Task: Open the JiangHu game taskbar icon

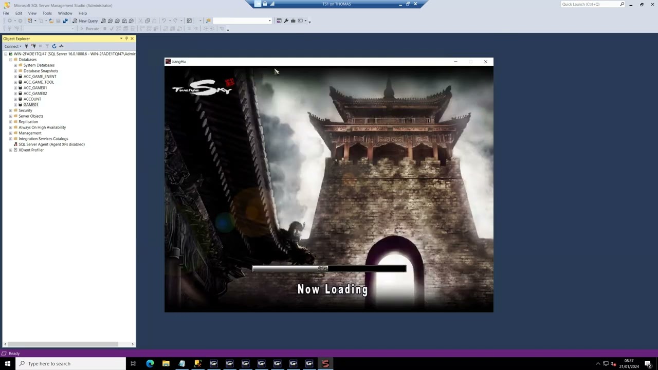Action: (x=325, y=363)
